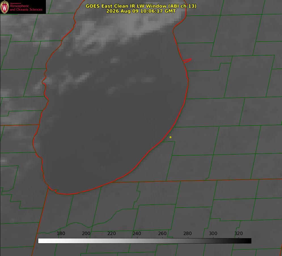Select the GOES East Clean IR title
This screenshot has height=256, width=282.
(141, 6)
